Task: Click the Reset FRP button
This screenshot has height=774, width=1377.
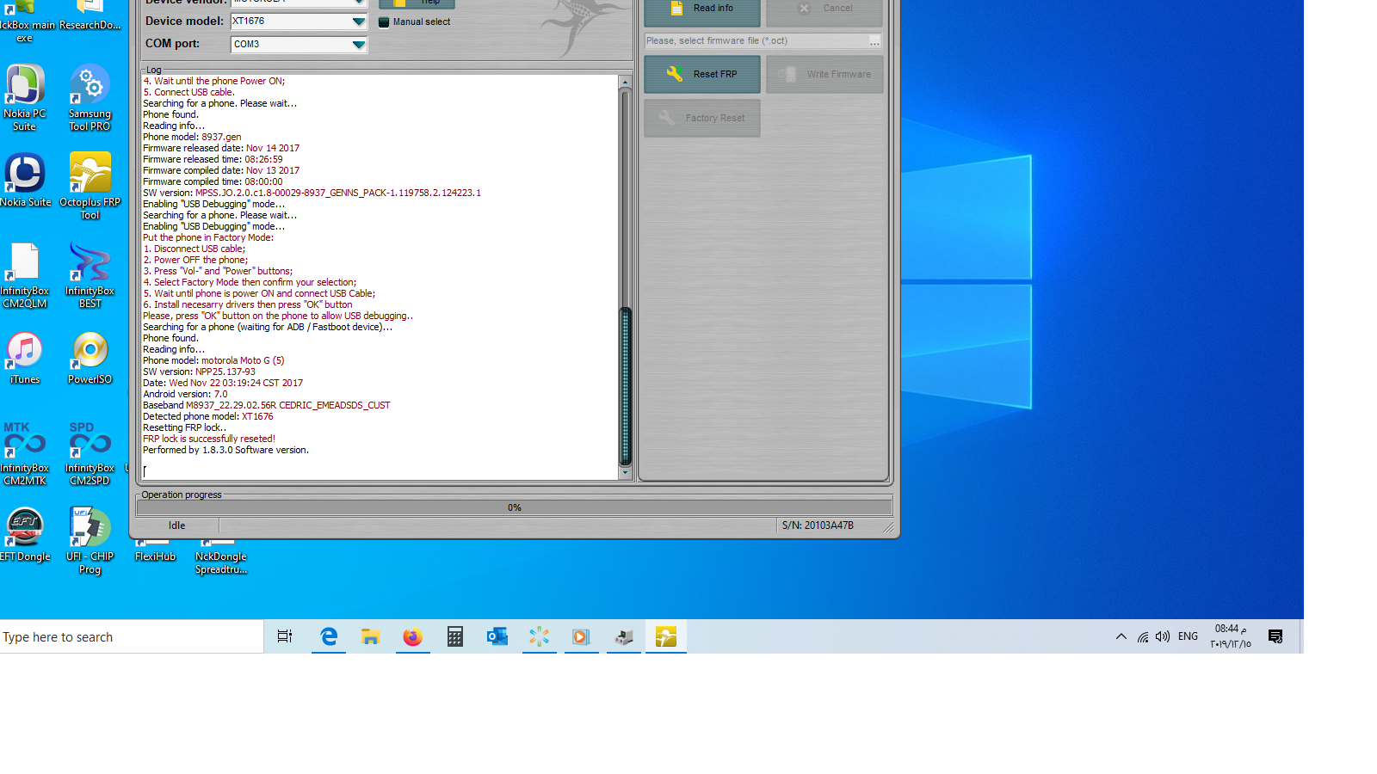Action: coord(702,74)
